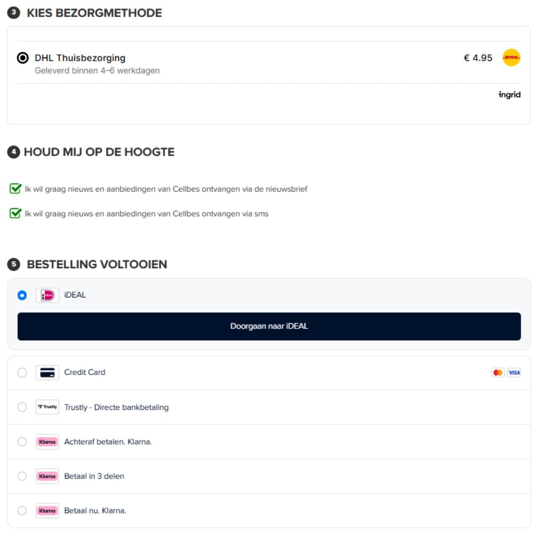This screenshot has height=543, width=543.
Task: Click the DHL logo icon
Action: point(511,58)
